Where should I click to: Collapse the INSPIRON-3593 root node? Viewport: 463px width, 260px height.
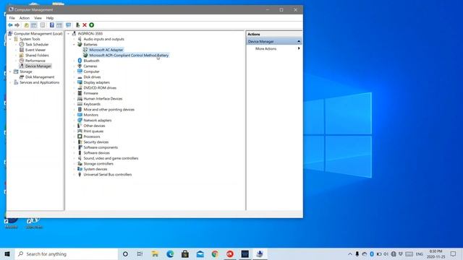click(69, 34)
